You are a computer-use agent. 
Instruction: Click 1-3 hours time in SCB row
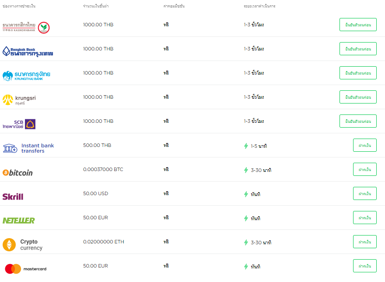[x=254, y=121]
